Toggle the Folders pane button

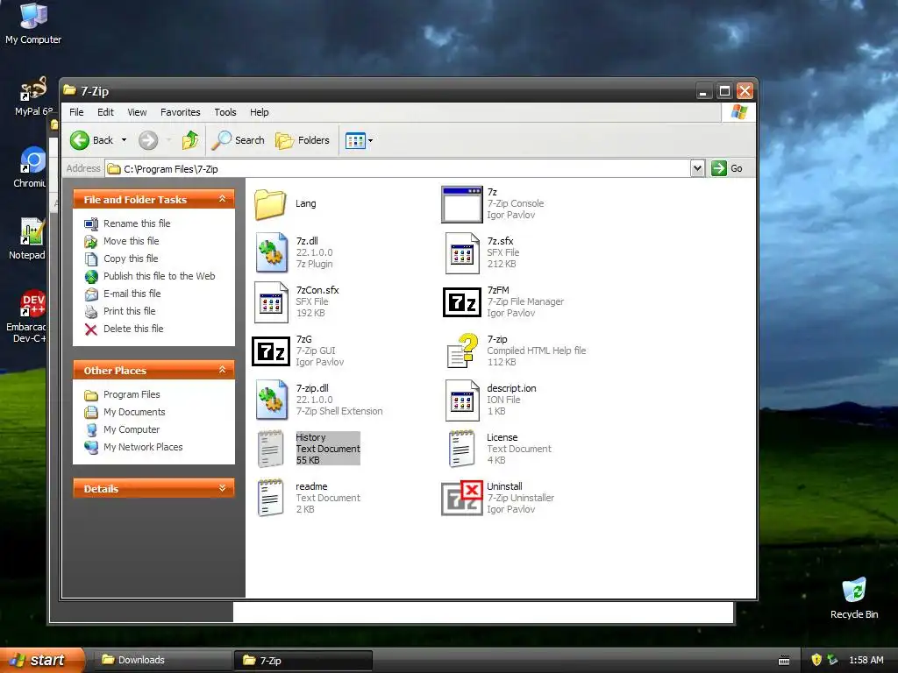click(303, 140)
